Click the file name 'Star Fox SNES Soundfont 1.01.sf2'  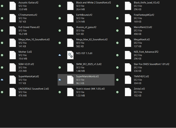tap(152, 64)
